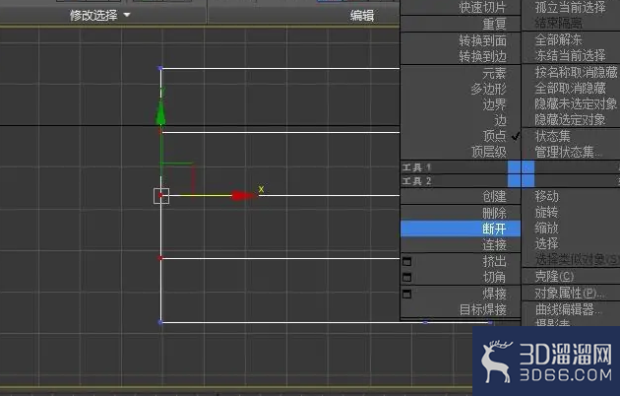Open 曲线编辑器 menu entry
Screen dimensions: 620x396
pyautogui.click(x=568, y=309)
